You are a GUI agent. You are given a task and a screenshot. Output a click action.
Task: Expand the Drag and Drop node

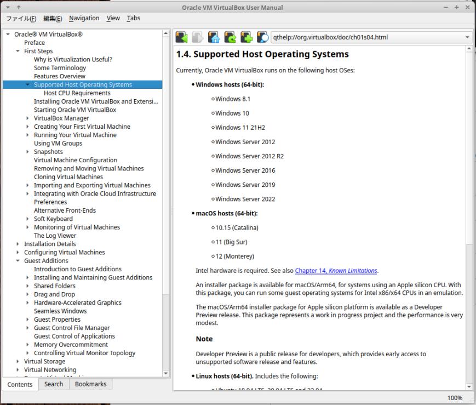coord(27,294)
